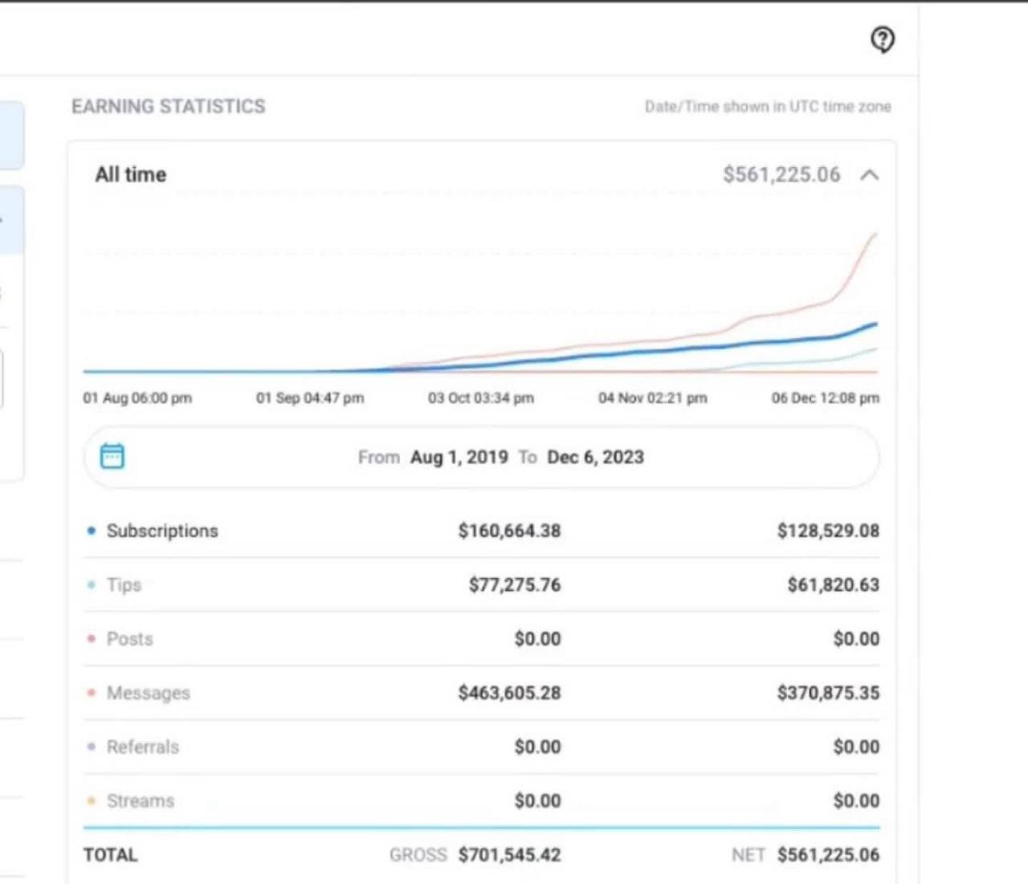Viewport: 1028px width, 884px height.
Task: Select the Messages row label
Action: pyautogui.click(x=149, y=693)
